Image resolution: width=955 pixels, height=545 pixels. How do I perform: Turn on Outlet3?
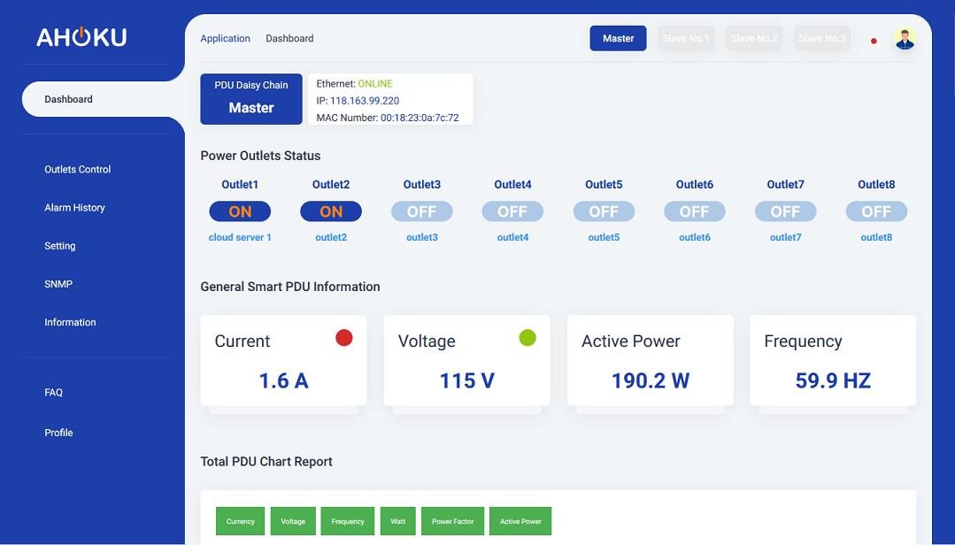pos(422,211)
